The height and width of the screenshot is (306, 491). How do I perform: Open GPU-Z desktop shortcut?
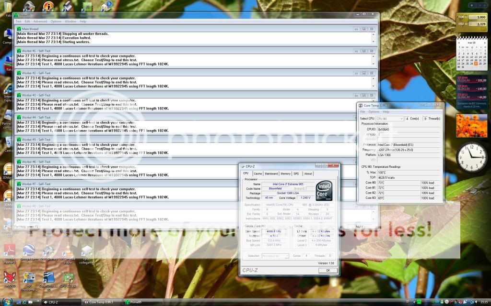pos(68,279)
